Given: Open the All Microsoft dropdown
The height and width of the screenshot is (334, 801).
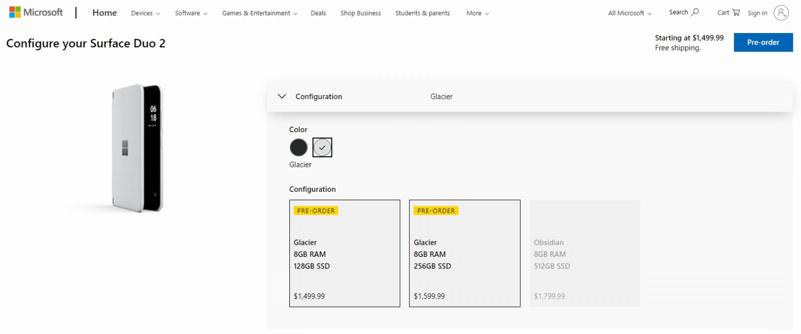Looking at the screenshot, I should pos(630,14).
